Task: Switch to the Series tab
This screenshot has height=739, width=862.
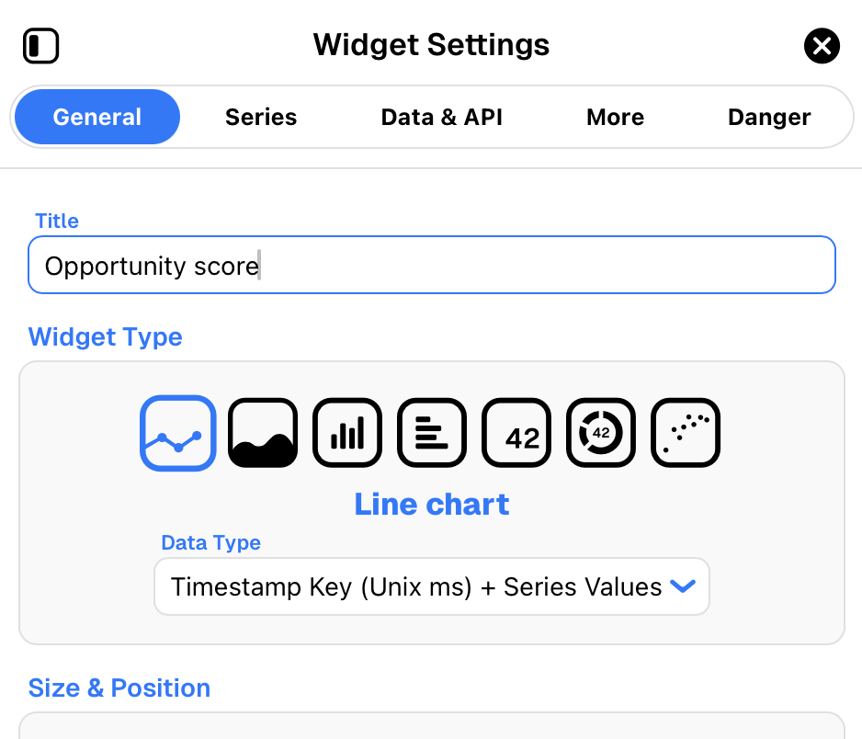Action: point(260,117)
